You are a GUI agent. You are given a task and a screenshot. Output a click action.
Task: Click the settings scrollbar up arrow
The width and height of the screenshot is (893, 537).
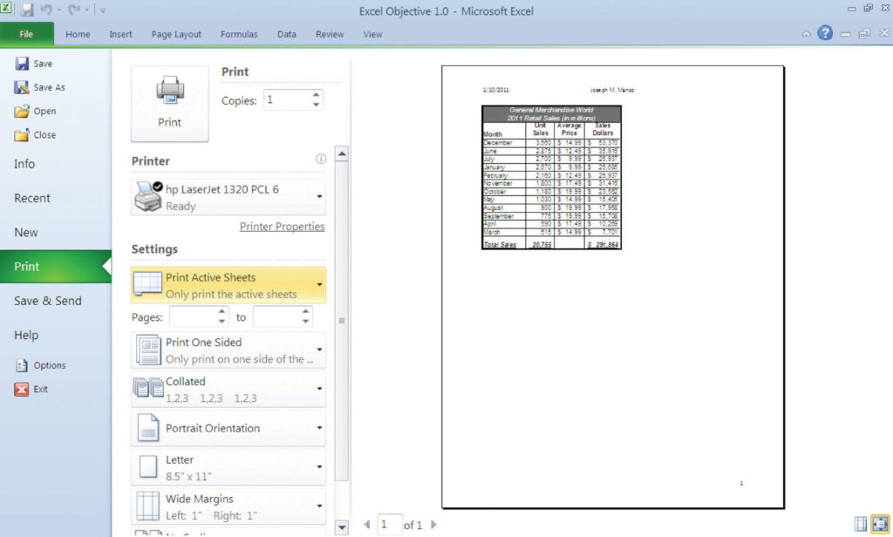pyautogui.click(x=342, y=153)
